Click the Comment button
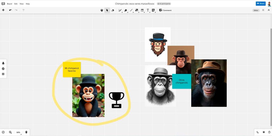Screen dimensions: 272x136 165,10
